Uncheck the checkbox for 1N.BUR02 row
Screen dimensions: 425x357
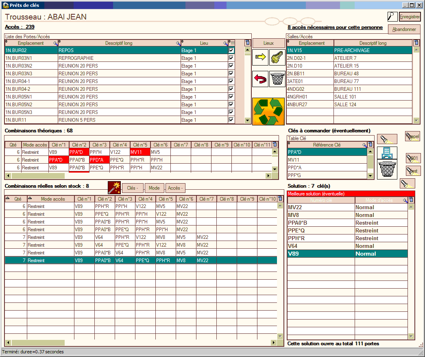(x=231, y=50)
